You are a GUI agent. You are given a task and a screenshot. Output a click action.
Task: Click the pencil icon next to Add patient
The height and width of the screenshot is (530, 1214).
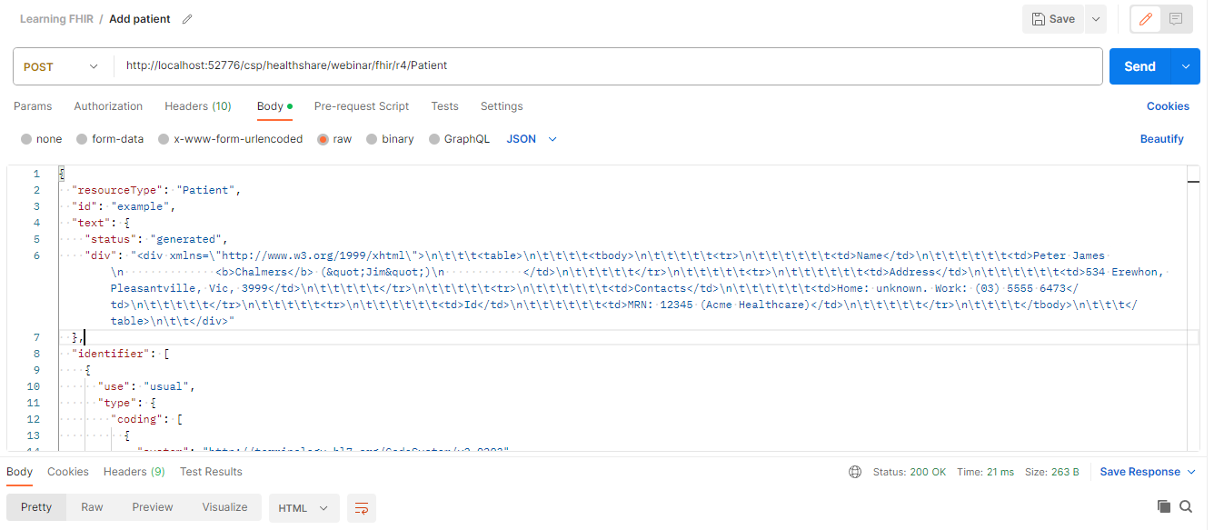pos(187,19)
